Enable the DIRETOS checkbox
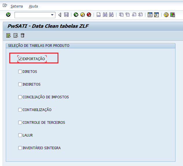 tap(20, 71)
